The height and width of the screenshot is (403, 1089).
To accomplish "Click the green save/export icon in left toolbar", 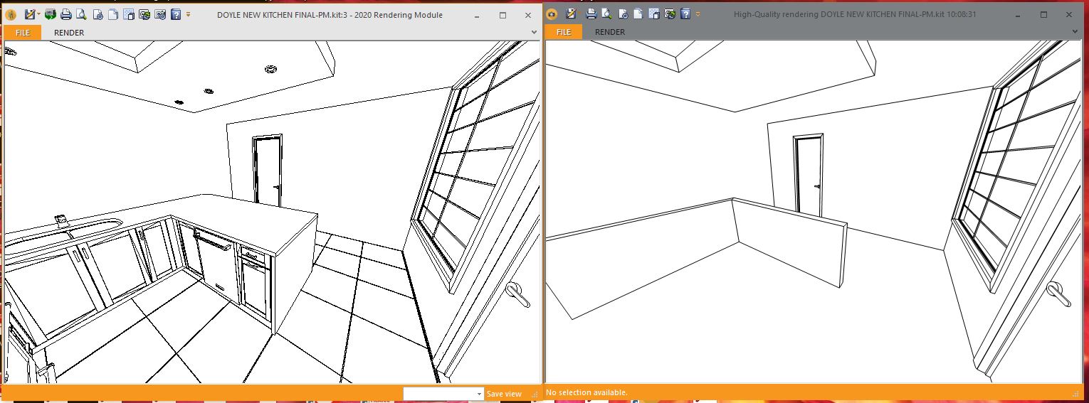I will 50,14.
